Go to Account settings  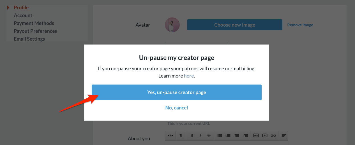tap(23, 15)
